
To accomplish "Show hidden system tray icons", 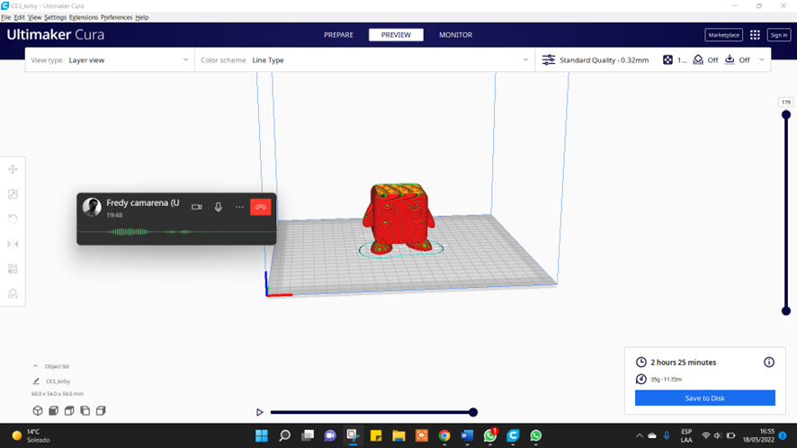I will tap(639, 435).
